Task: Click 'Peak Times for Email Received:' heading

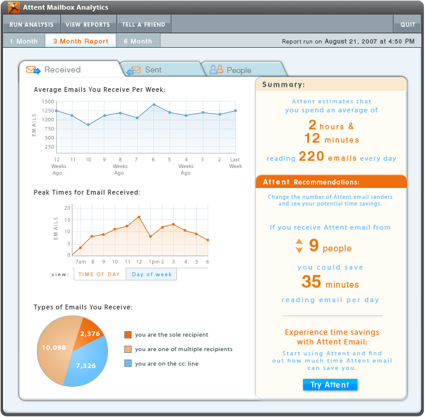Action: pyautogui.click(x=87, y=192)
